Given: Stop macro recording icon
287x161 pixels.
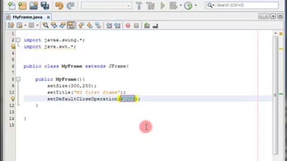Looking at the screenshot, I should [136, 25].
